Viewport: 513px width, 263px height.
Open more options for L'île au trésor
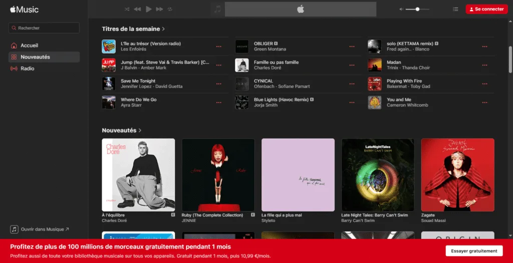point(218,46)
